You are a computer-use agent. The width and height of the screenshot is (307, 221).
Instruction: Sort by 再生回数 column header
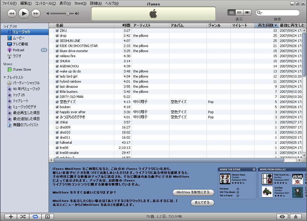pyautogui.click(x=266, y=25)
